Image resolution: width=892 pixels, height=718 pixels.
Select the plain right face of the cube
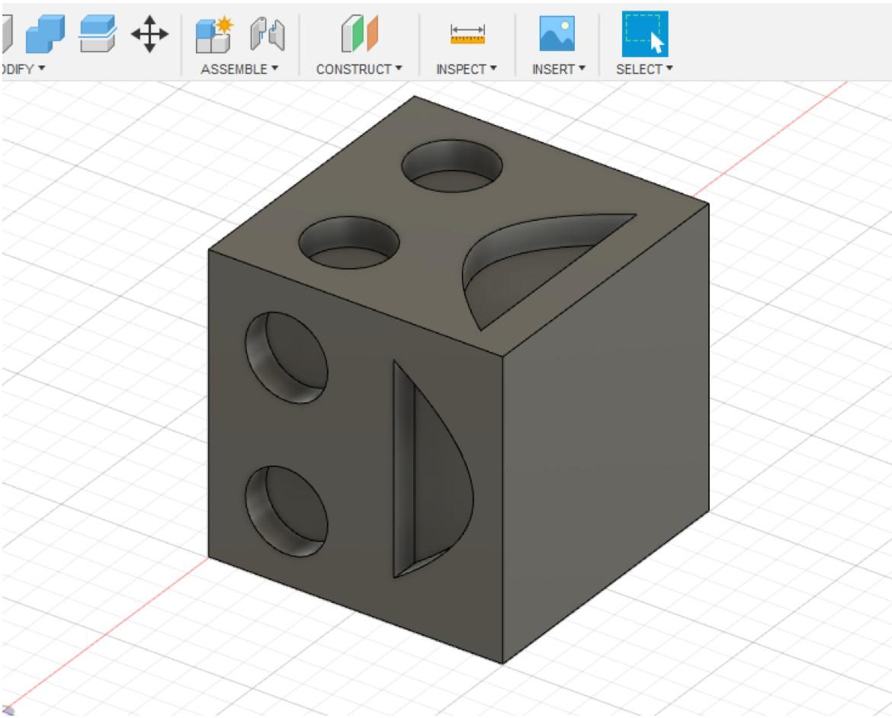pyautogui.click(x=606, y=432)
